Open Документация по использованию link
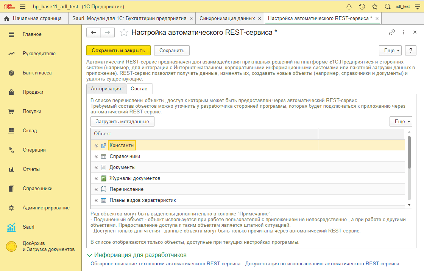This screenshot has height=271, width=424. tap(322, 264)
